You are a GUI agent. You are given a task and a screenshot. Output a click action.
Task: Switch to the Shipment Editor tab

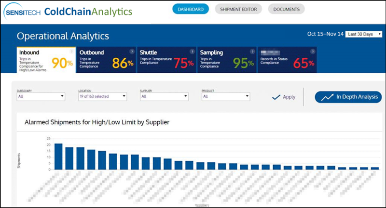click(238, 9)
